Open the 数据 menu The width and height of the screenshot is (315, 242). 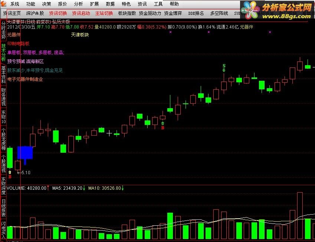(x=110, y=4)
